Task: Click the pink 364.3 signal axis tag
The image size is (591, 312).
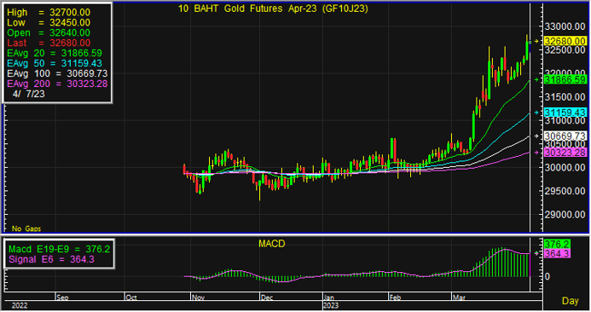Action: (x=557, y=254)
